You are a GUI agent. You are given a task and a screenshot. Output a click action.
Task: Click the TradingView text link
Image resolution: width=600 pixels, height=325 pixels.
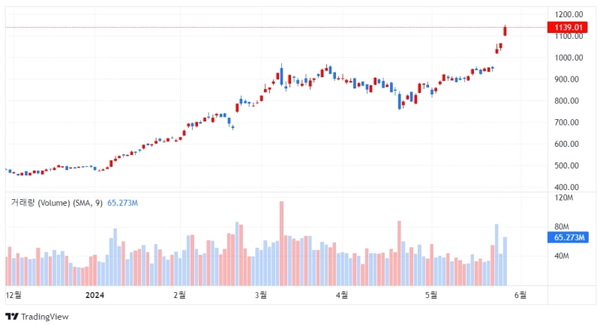(45, 317)
